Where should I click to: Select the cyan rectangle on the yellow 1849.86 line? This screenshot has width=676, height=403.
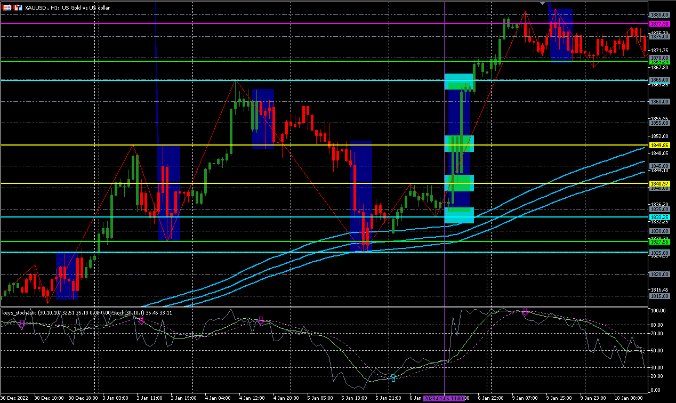pos(459,143)
